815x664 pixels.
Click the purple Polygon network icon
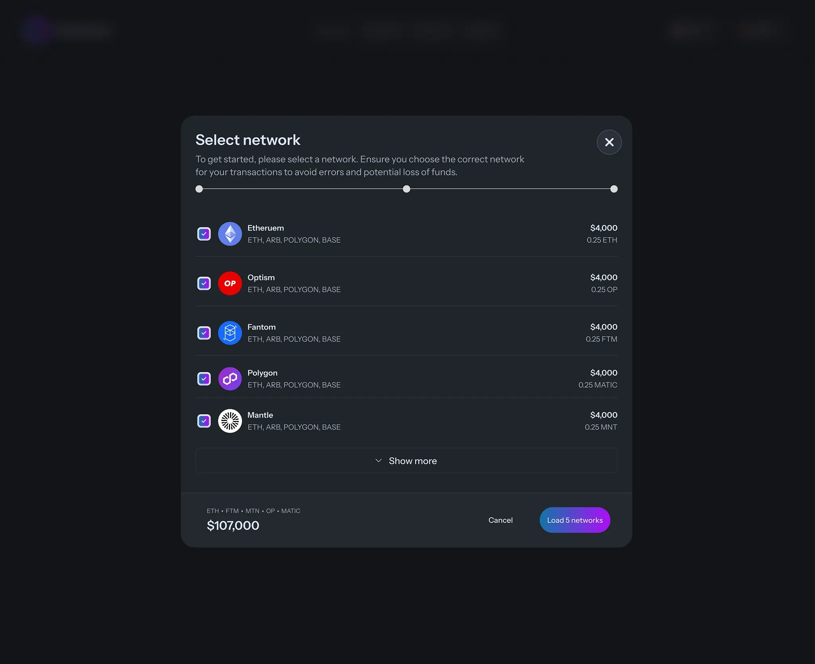(x=230, y=379)
